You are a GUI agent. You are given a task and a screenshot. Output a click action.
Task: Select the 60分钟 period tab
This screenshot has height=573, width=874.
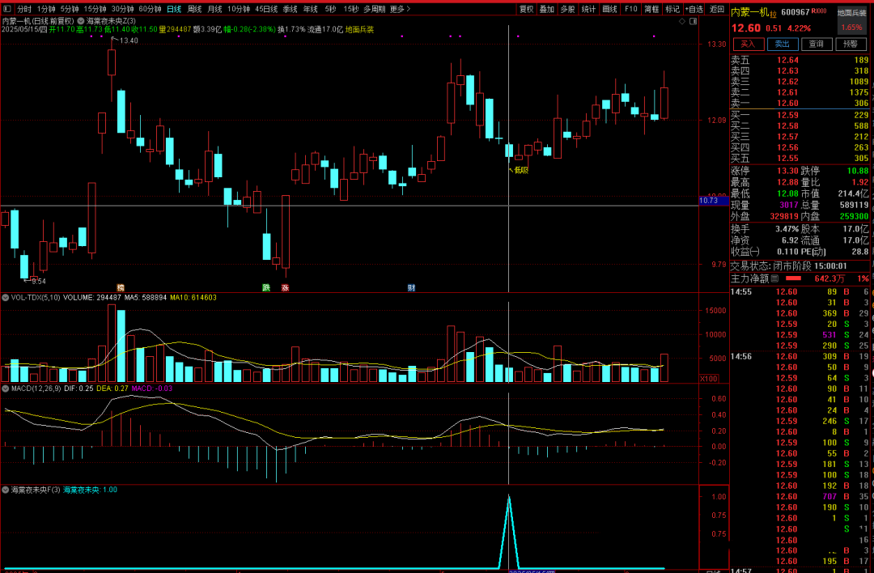point(150,9)
